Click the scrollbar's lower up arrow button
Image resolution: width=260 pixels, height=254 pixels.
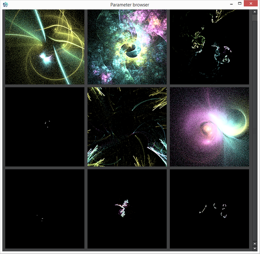click(255, 243)
